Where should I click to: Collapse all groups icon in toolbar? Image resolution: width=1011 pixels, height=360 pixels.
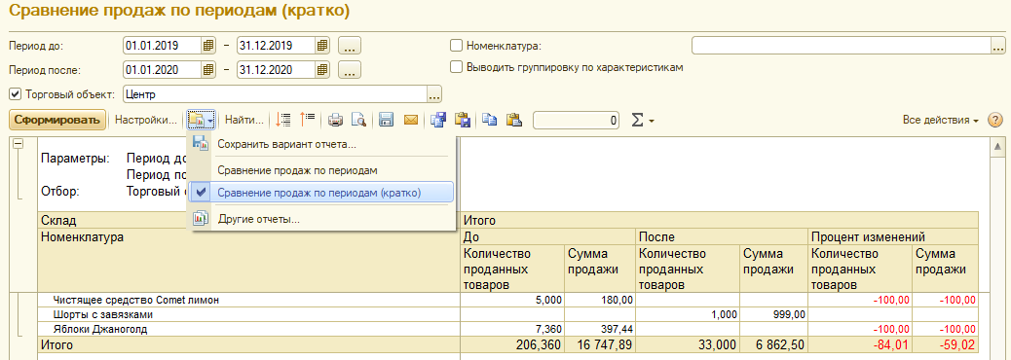307,120
